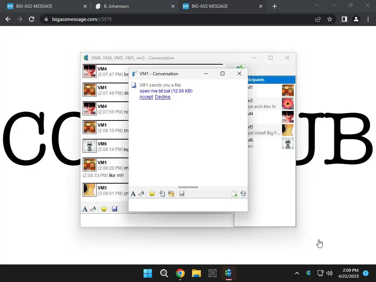The image size is (376, 282).
Task: Click the messenger app icon in taskbar
Action: tap(228, 273)
